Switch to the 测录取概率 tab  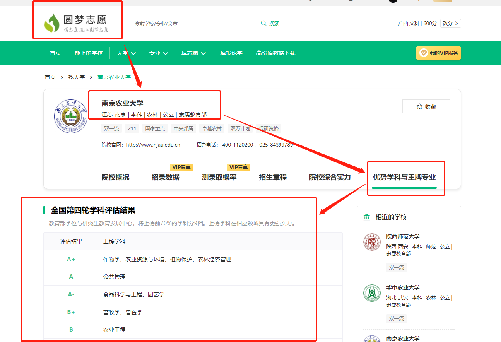(x=219, y=177)
